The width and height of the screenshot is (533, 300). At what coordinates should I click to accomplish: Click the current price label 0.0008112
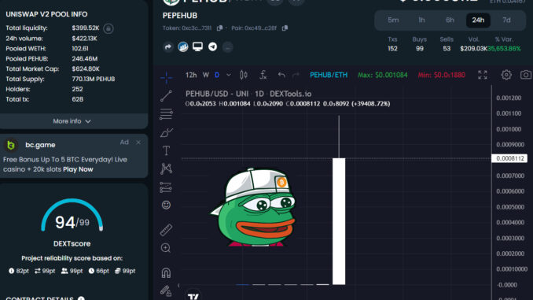(509, 158)
